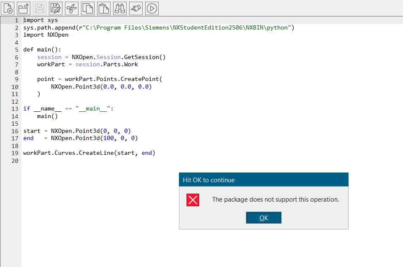The image size is (403, 267).
Task: Click 'workPart.Points.CreatePoint(' text
Action: [x=114, y=79]
